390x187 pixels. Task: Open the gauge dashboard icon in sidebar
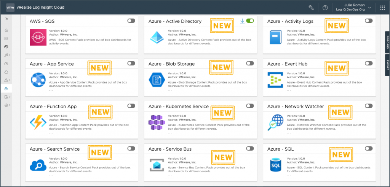(x=6, y=63)
